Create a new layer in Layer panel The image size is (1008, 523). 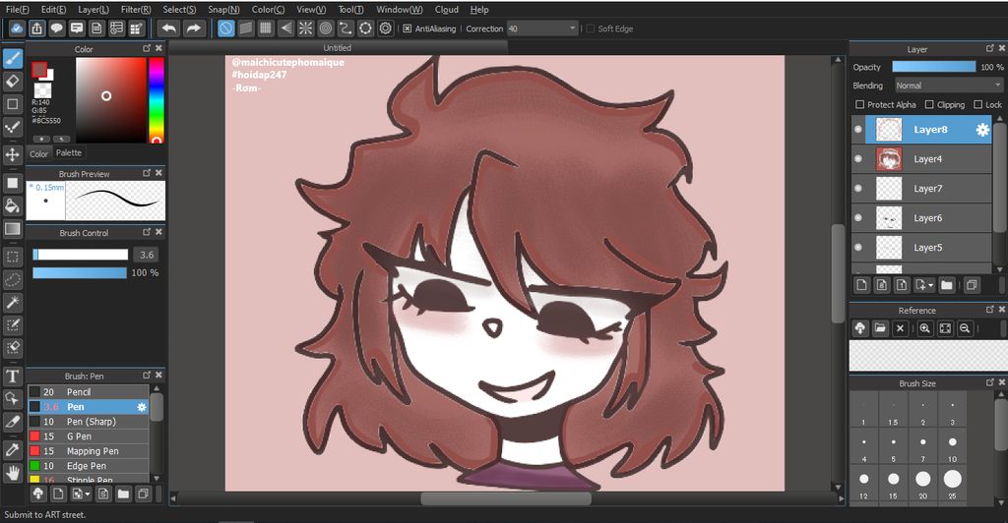[862, 285]
